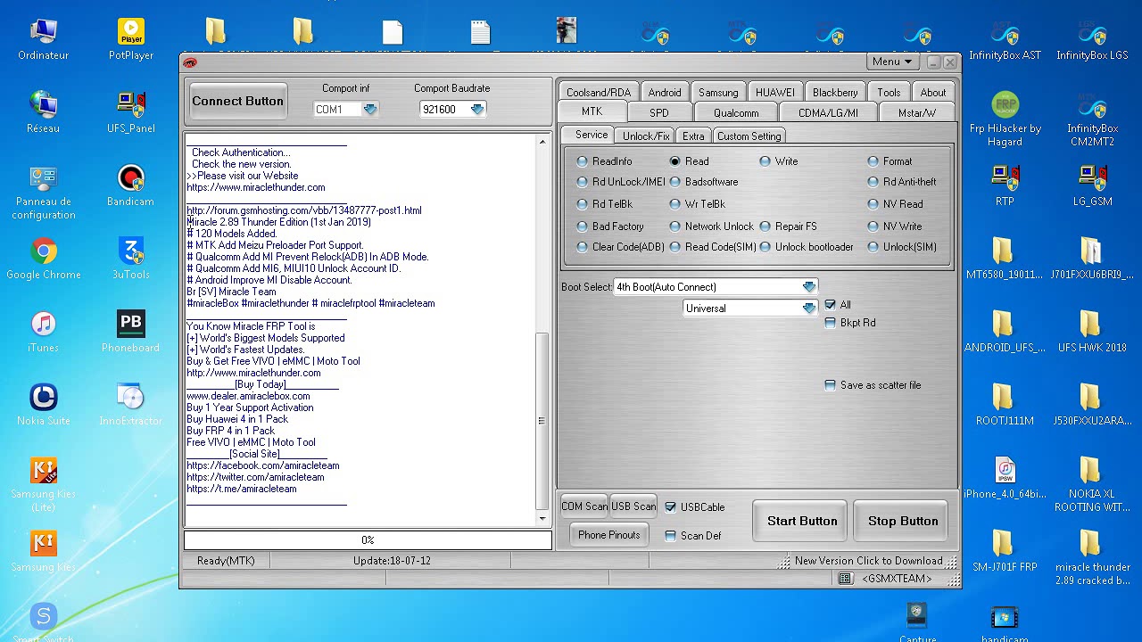Enable Save as scatter file
1142x642 pixels.
coord(831,385)
